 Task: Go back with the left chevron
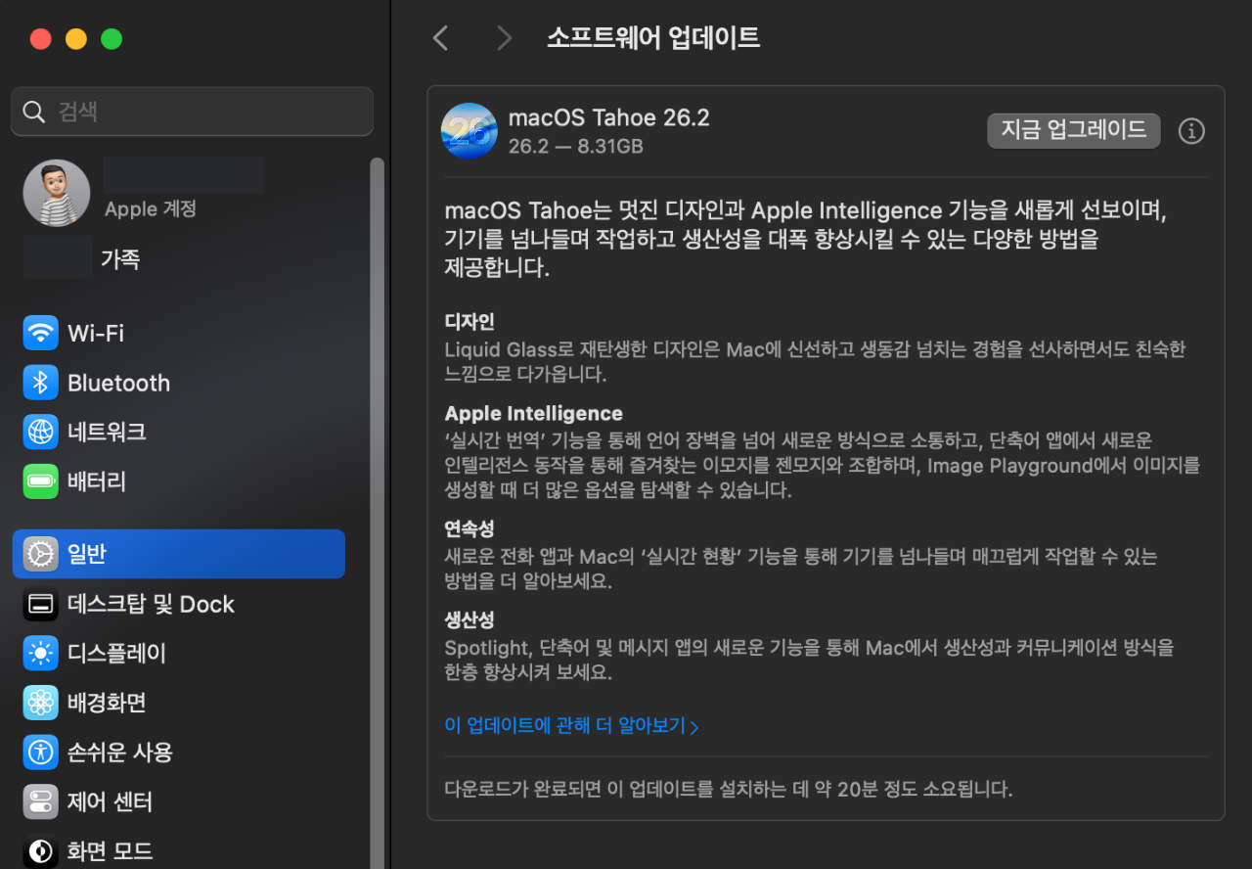click(x=440, y=38)
